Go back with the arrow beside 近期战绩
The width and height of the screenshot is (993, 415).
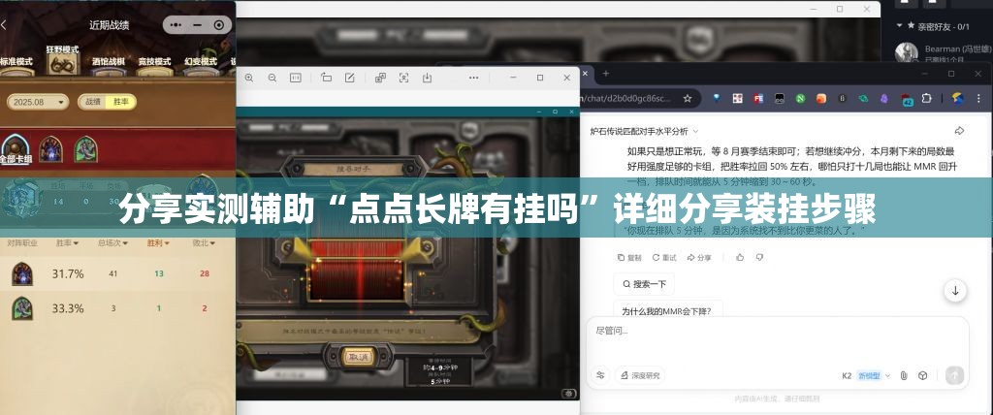[4, 25]
